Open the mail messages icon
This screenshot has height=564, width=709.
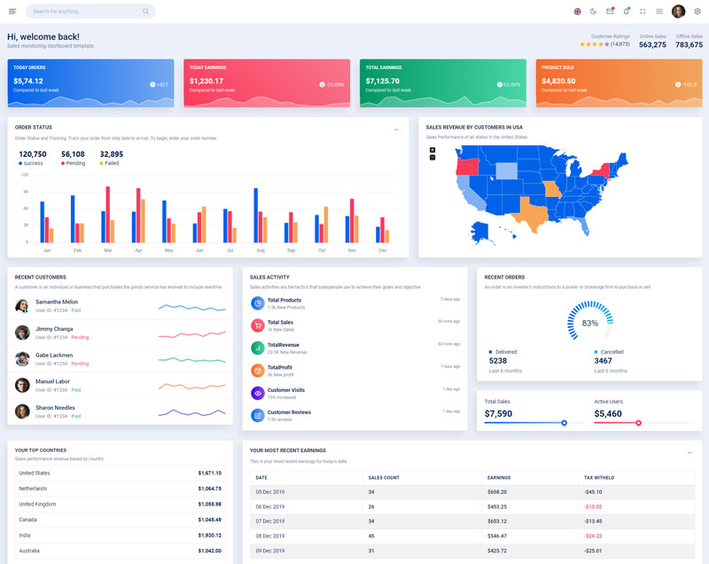point(610,12)
